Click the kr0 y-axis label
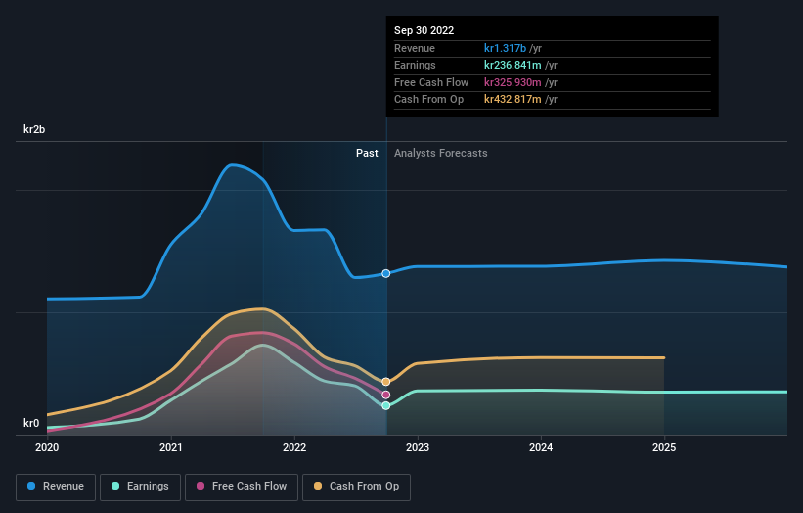 (31, 423)
